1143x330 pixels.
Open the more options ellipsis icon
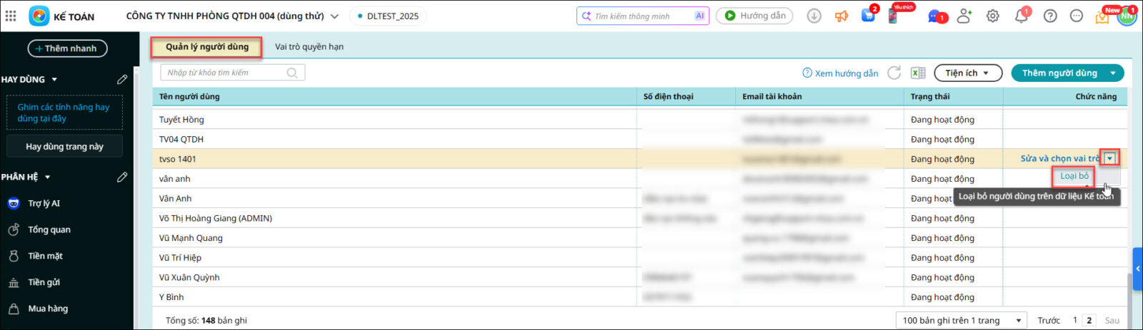(1077, 16)
